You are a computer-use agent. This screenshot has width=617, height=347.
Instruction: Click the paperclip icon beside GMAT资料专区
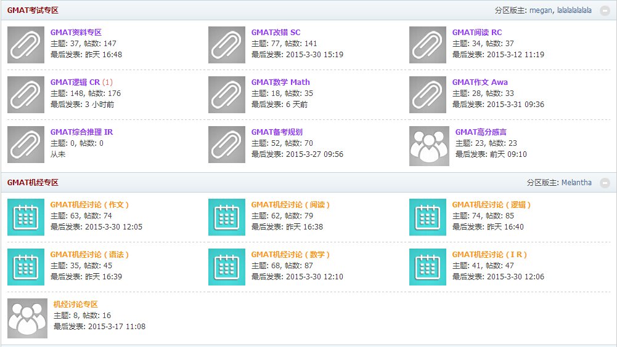(x=26, y=45)
